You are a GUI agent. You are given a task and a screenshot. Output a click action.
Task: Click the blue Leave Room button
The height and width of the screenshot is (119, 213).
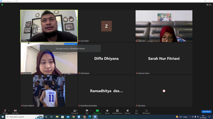(206, 112)
